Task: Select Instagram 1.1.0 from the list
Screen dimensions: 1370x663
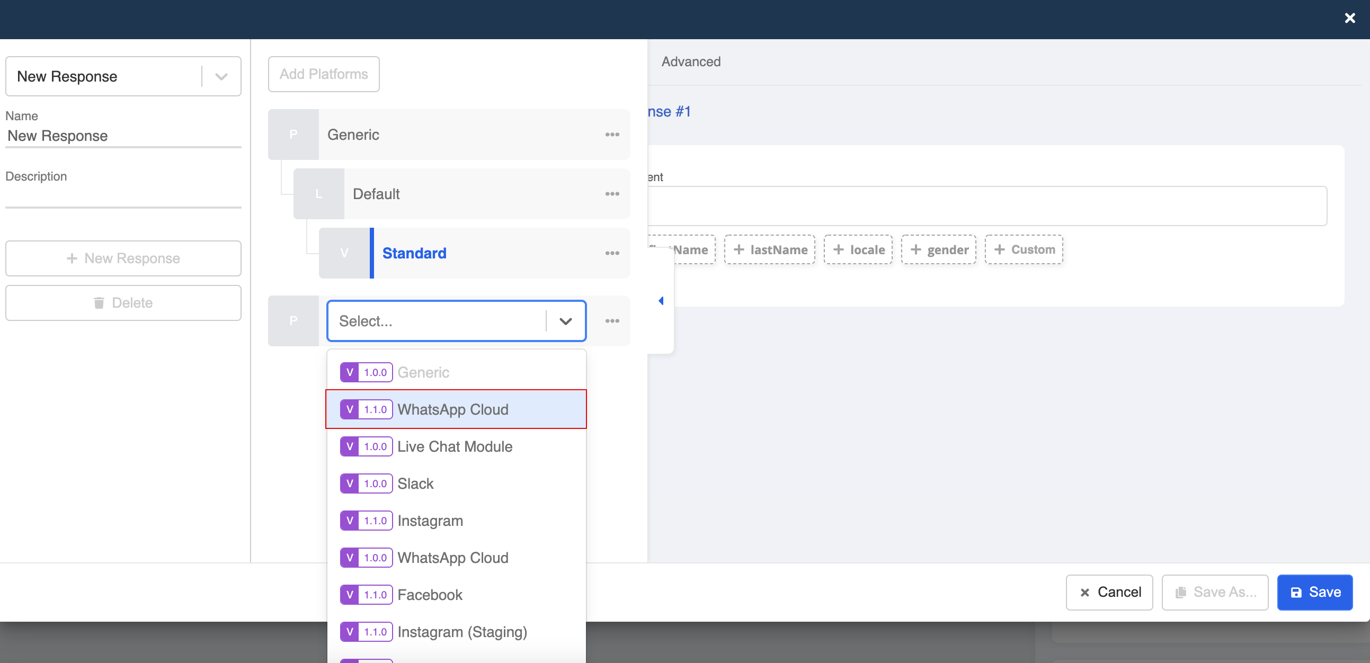Action: click(430, 521)
